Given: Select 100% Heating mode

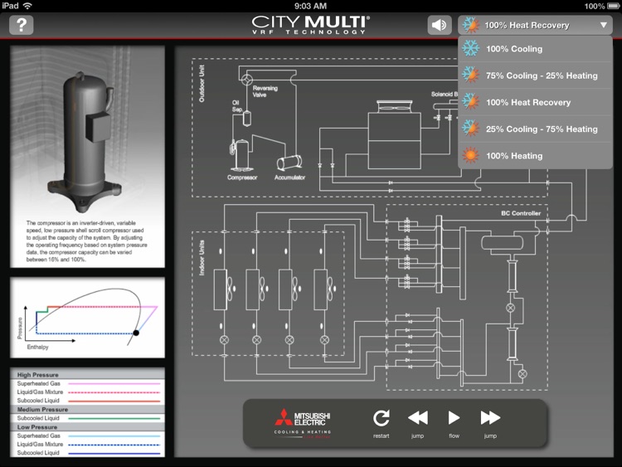Looking at the screenshot, I should (535, 156).
